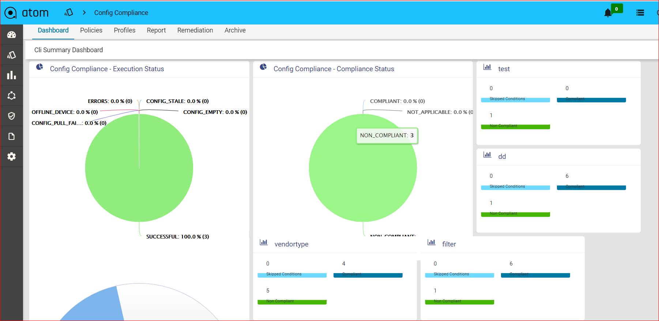This screenshot has width=659, height=321.
Task: Switch to the Report tab
Action: click(156, 30)
